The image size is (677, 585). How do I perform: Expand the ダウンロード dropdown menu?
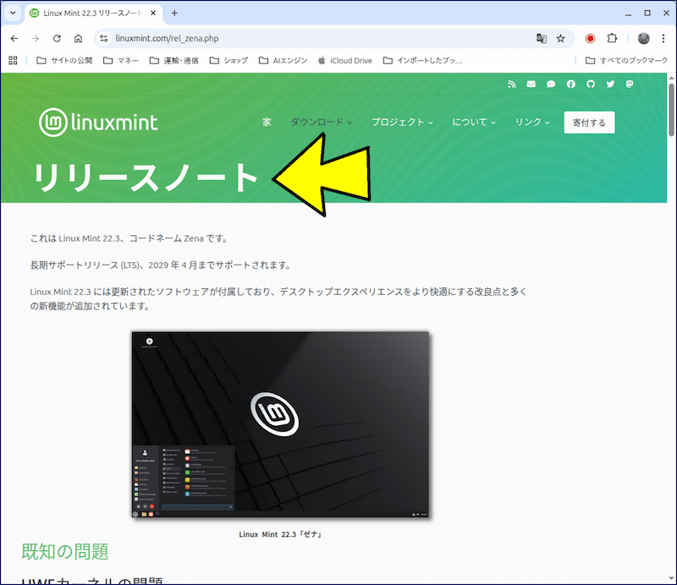click(321, 122)
